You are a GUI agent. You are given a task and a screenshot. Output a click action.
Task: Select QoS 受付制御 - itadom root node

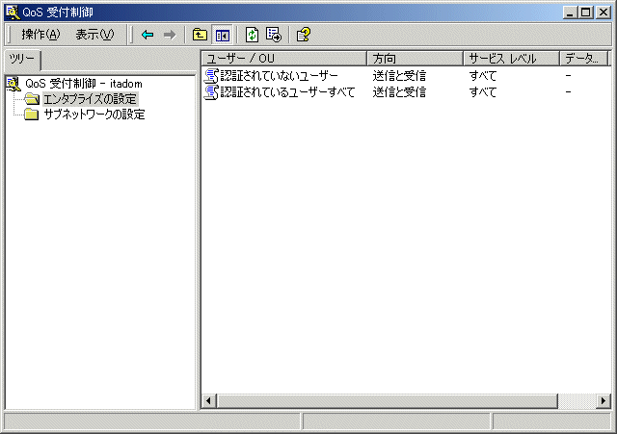84,84
